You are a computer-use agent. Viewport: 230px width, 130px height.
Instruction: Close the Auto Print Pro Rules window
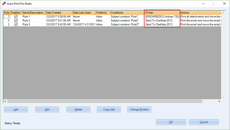click(224, 4)
